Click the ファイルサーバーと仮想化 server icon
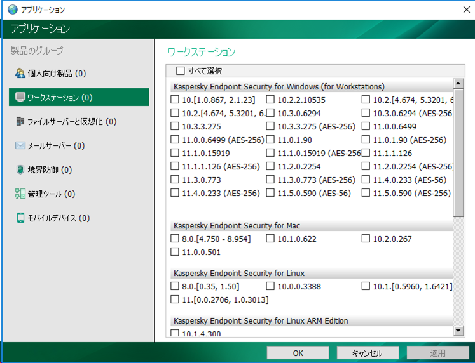 20,121
